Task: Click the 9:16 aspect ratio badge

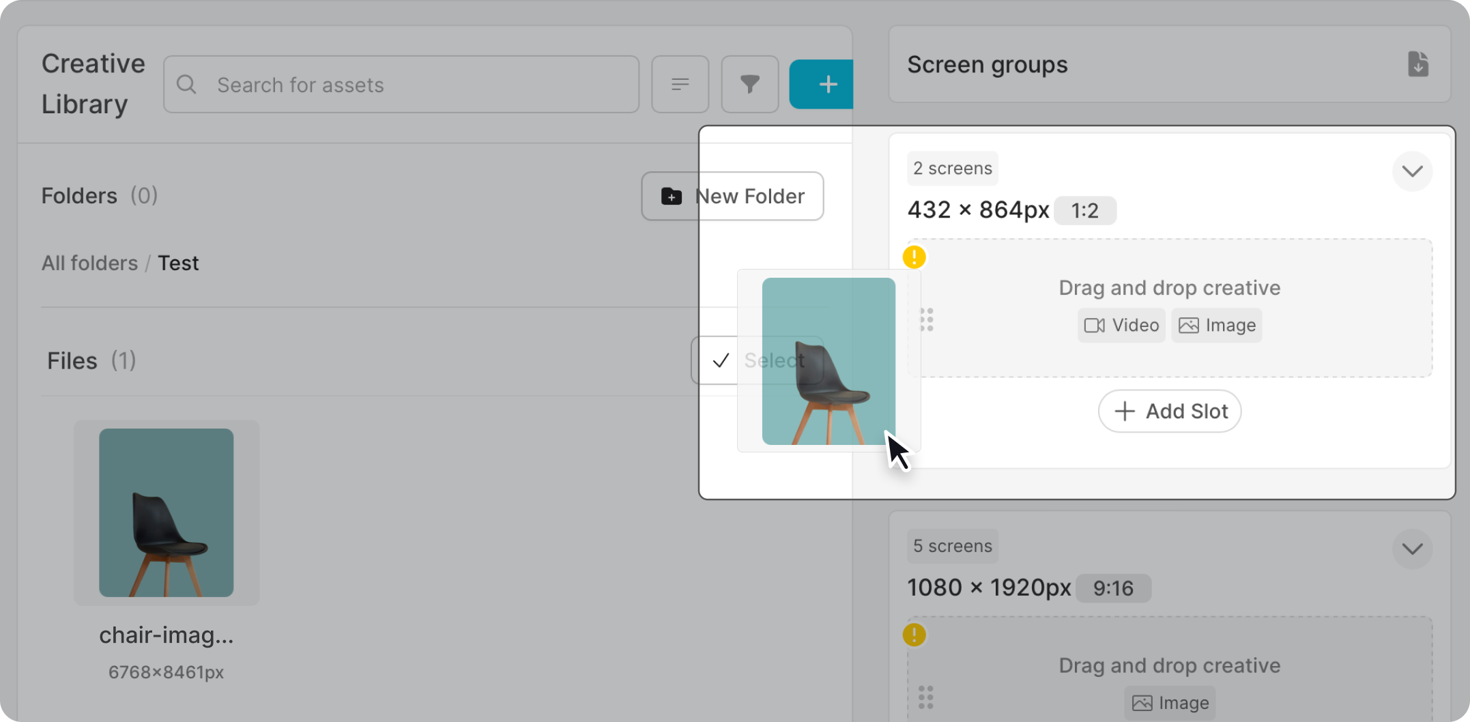Action: coord(1113,588)
